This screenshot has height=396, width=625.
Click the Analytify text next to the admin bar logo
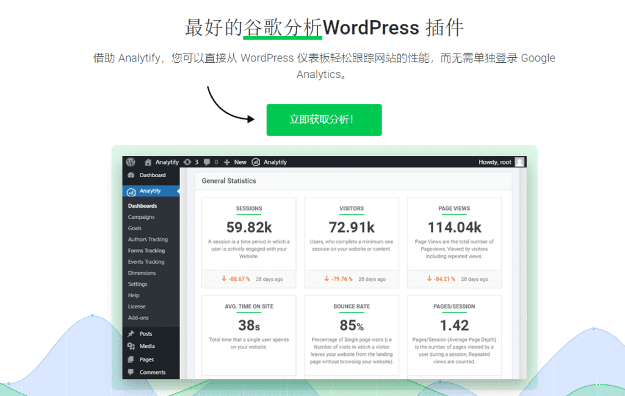click(275, 162)
